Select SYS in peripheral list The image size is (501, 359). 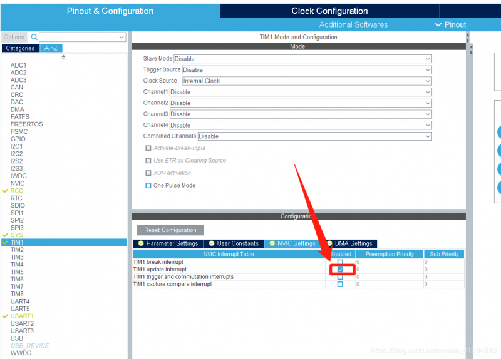click(x=17, y=235)
